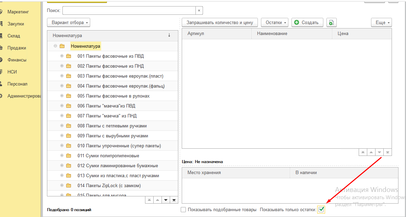Click the Закупки sidebar icon
This screenshot has width=406, height=217.
tap(1, 24)
